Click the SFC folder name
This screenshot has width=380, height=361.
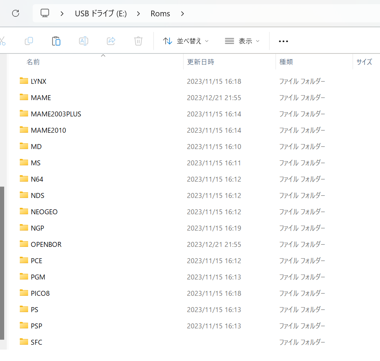(x=36, y=342)
